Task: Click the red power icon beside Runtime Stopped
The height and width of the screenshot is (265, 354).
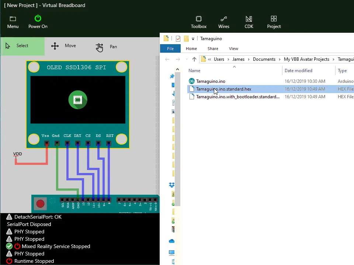Action: [x=9, y=261]
